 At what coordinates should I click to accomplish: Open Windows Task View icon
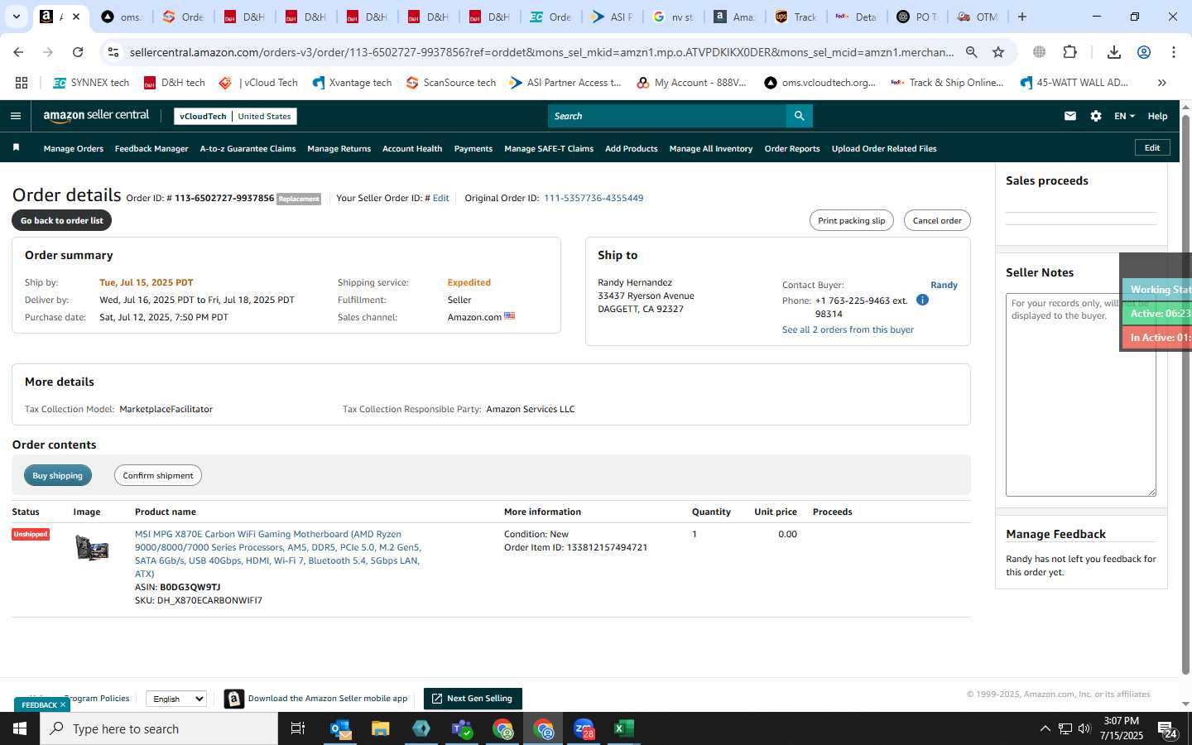click(x=298, y=728)
